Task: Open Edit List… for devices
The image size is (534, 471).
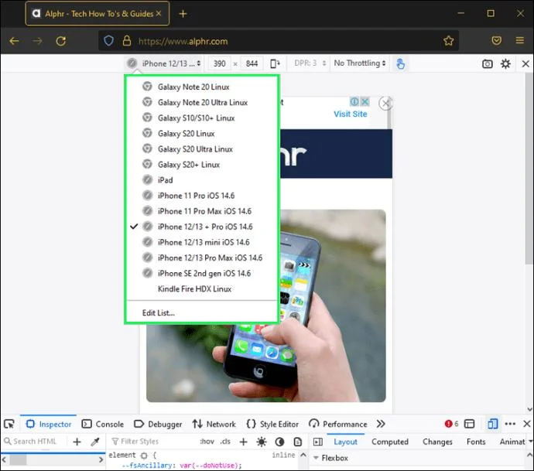Action: 201,312
